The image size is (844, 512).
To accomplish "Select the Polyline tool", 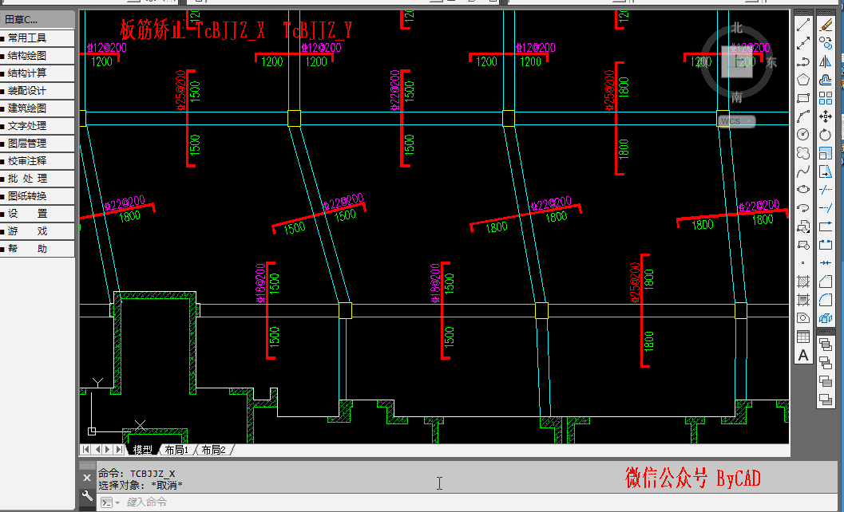I will [803, 62].
